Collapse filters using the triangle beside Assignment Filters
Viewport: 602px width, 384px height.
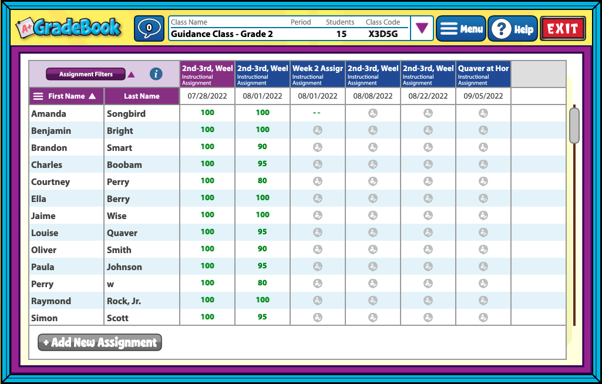[x=132, y=75]
